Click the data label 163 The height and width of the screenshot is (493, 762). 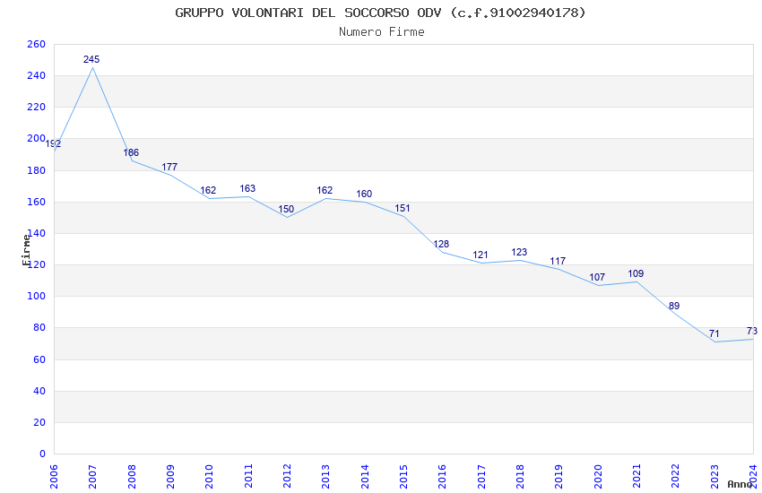pos(247,188)
